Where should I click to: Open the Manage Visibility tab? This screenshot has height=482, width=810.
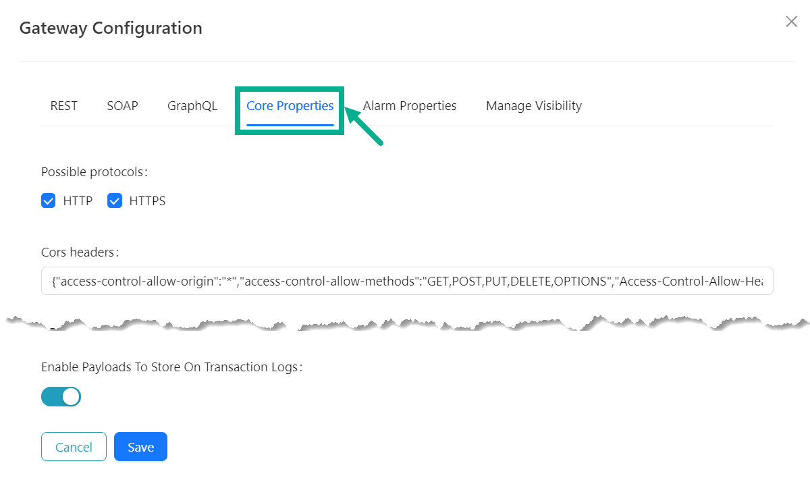point(533,106)
